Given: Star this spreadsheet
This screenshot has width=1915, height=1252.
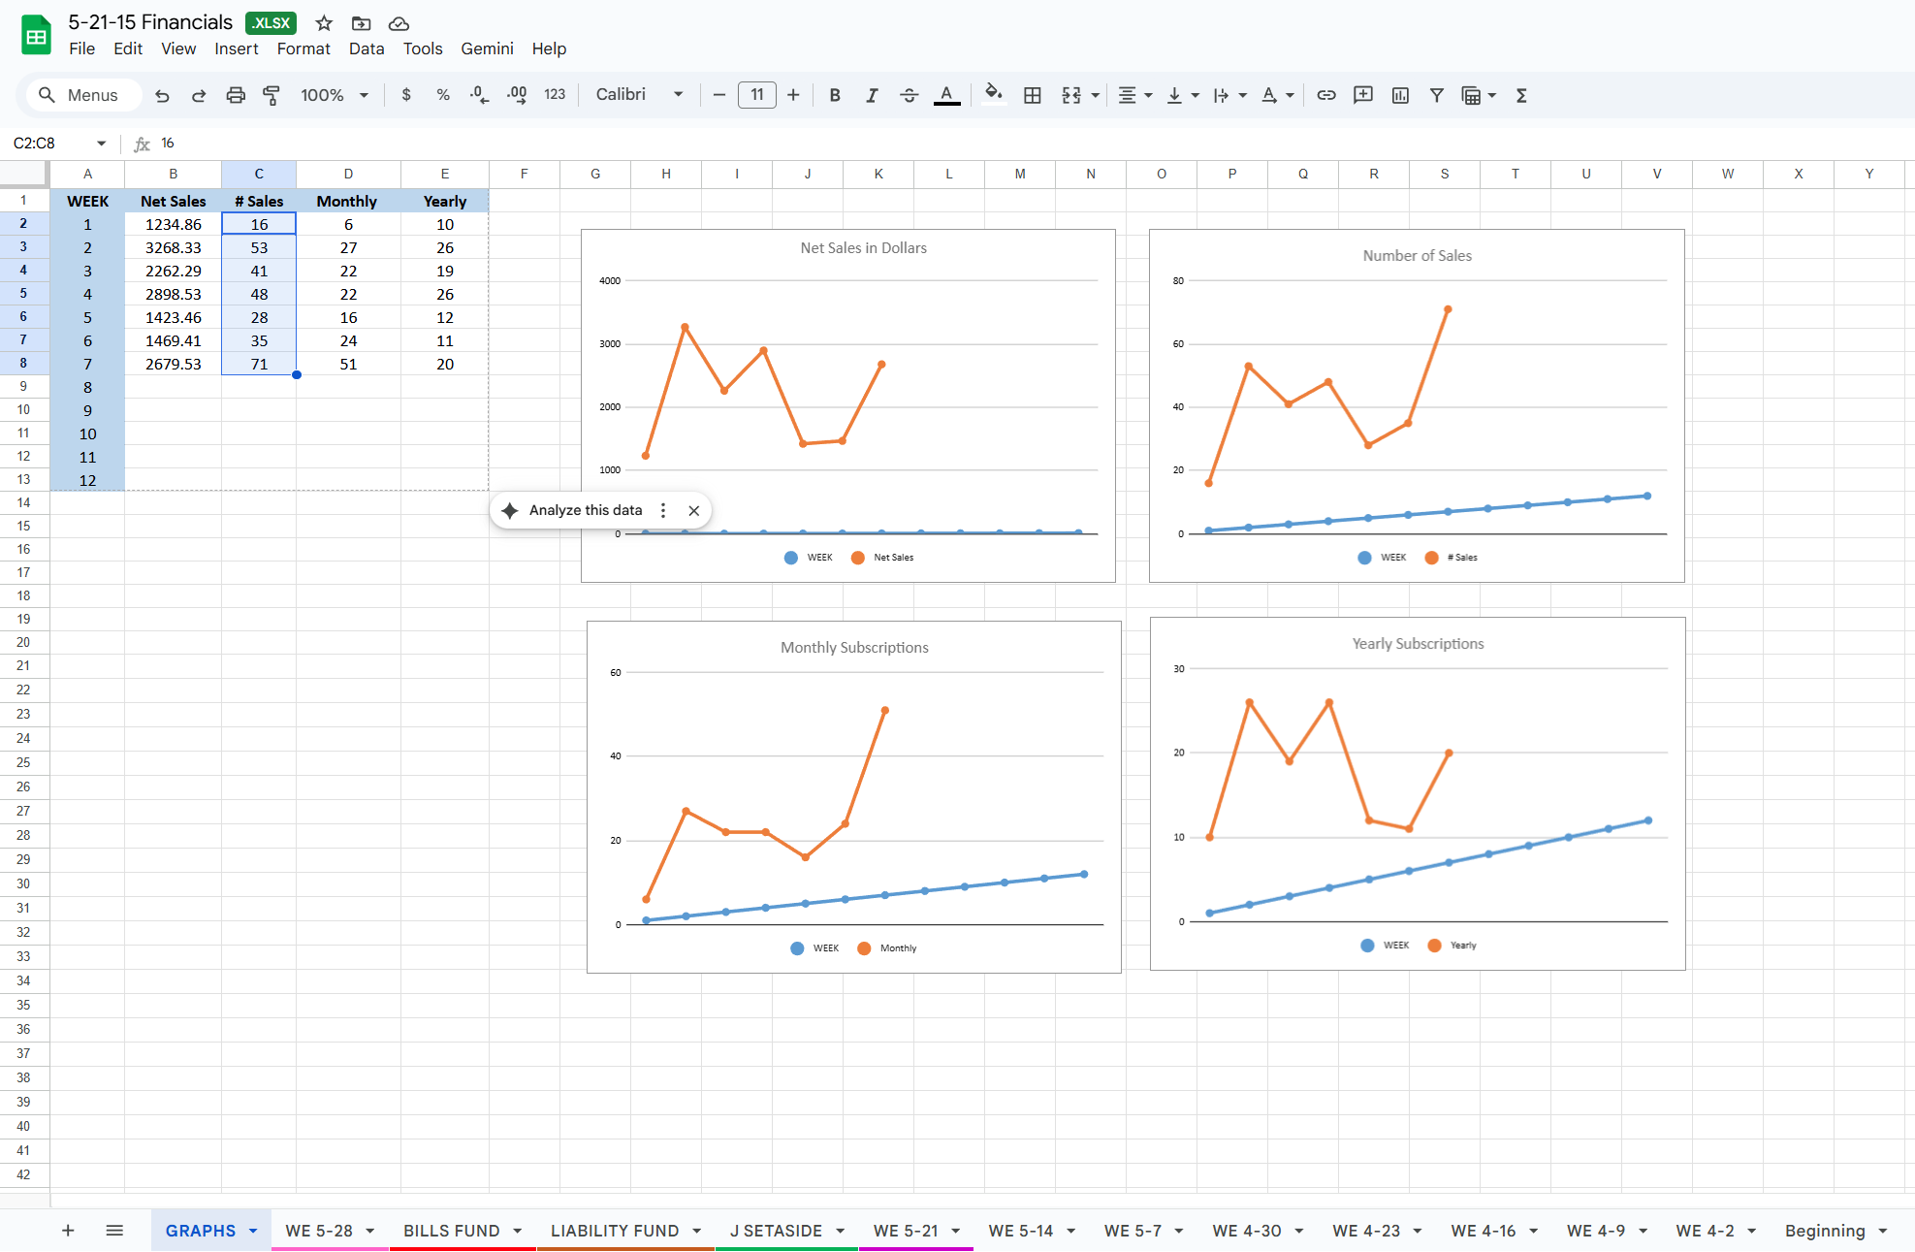Looking at the screenshot, I should tap(324, 23).
